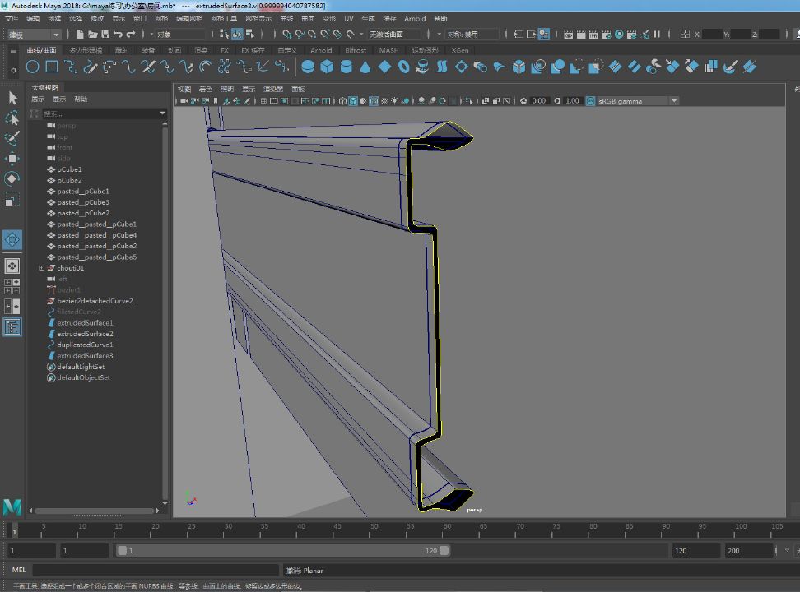Open the 曲线 menu
Viewport: 800px width, 592px height.
tap(286, 18)
